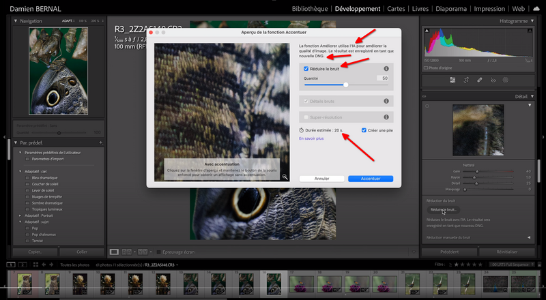Click info icon beside Détails bruts

[386, 101]
